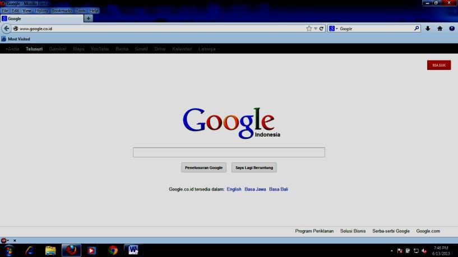This screenshot has width=458, height=257.
Task: Go to the Home page icon
Action: (x=440, y=29)
